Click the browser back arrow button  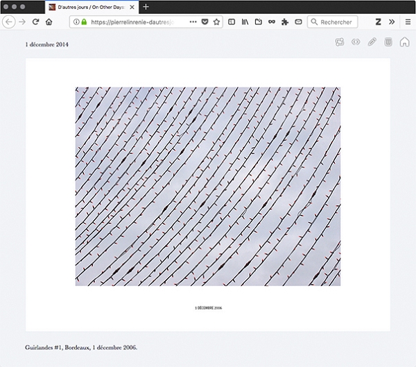9,22
